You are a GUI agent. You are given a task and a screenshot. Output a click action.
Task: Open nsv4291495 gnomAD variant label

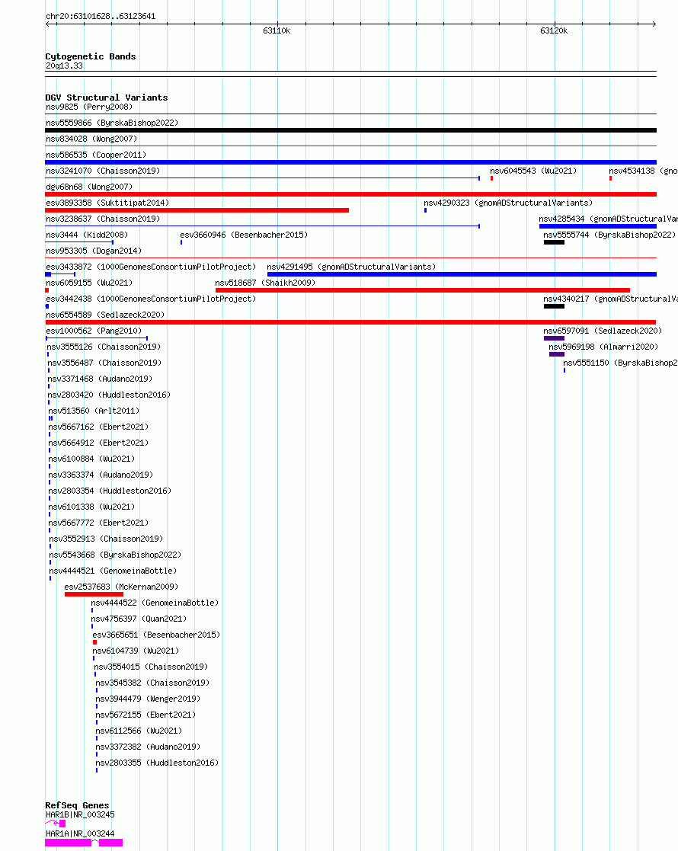351,267
